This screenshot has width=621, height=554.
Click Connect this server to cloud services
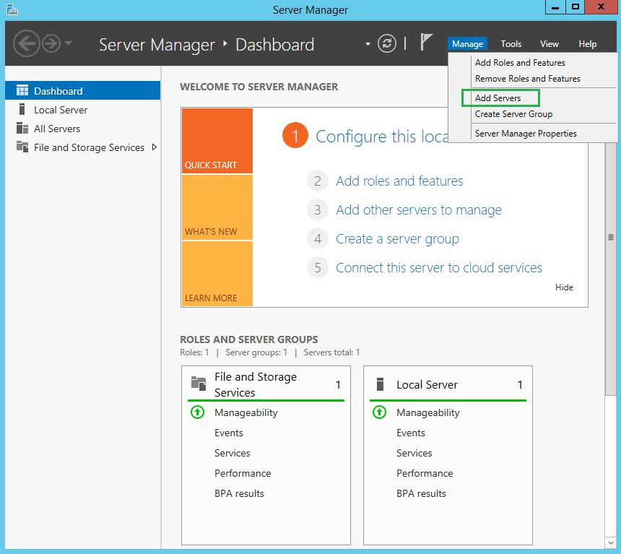(x=438, y=268)
